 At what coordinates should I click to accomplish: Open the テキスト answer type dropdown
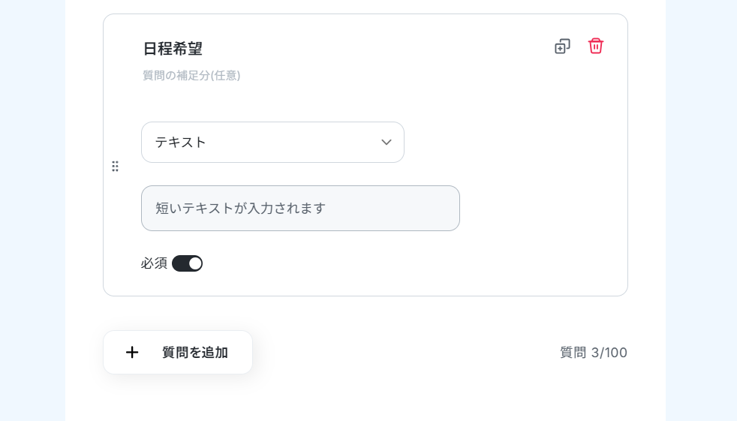click(272, 142)
